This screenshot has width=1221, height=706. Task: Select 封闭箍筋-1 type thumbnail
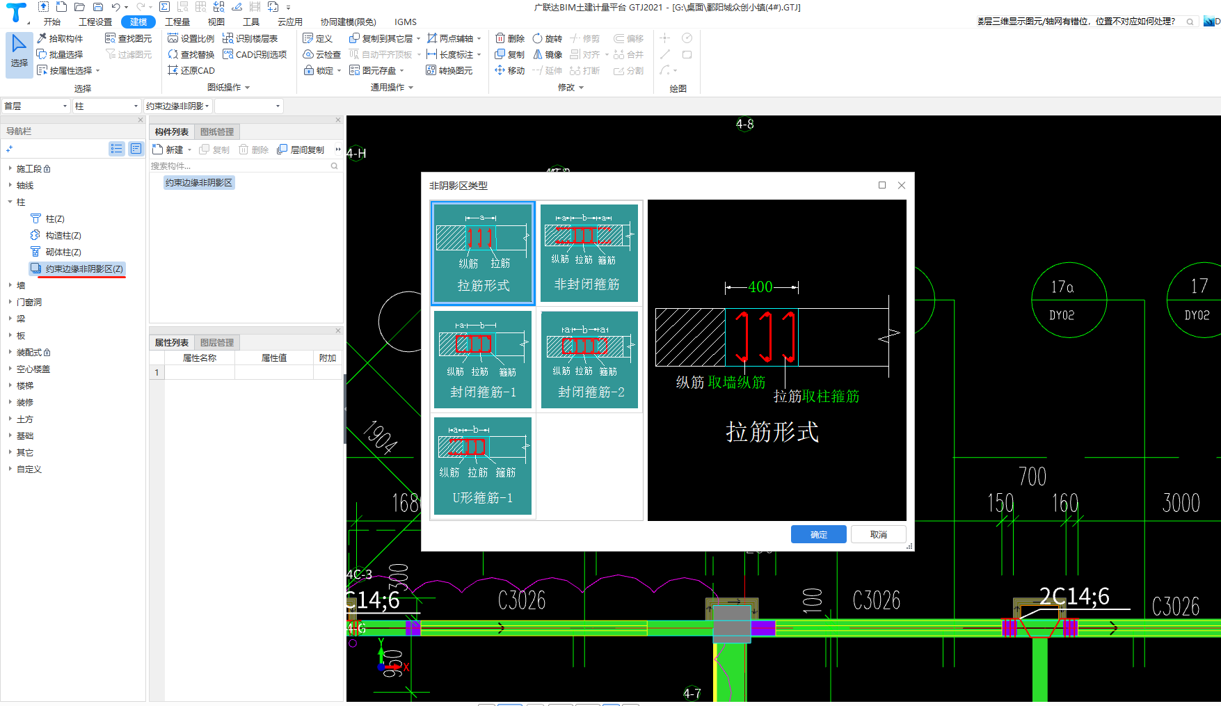tap(483, 359)
